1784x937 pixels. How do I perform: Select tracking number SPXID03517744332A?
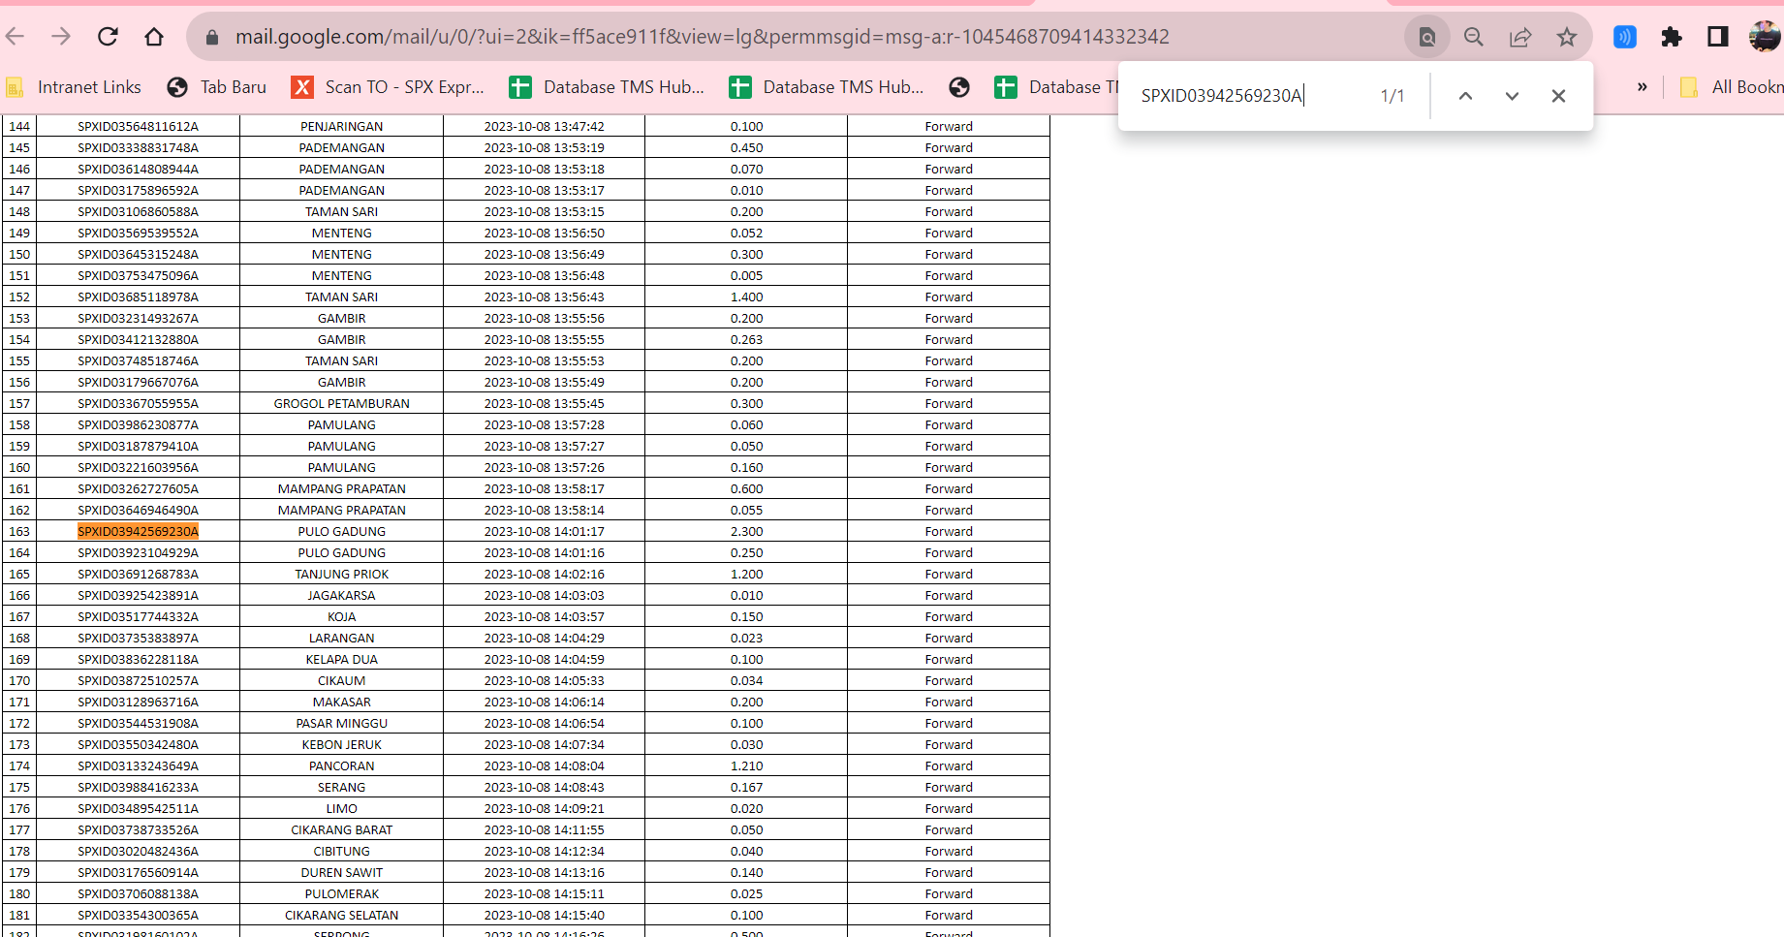tap(139, 616)
